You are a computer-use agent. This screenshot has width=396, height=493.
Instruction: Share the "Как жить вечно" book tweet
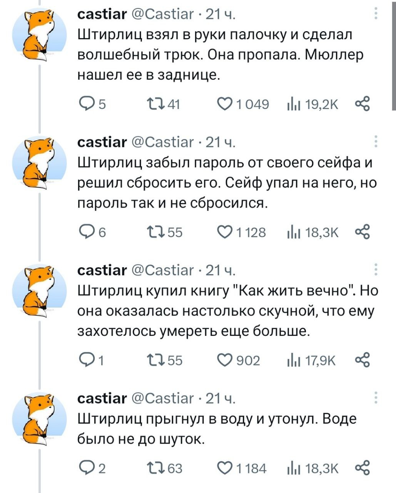(x=363, y=361)
